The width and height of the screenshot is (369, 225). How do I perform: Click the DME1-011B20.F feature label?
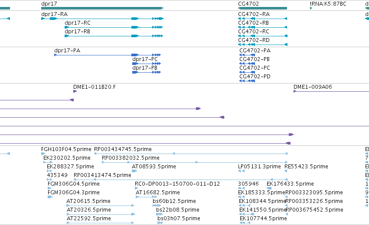pyautogui.click(x=95, y=87)
